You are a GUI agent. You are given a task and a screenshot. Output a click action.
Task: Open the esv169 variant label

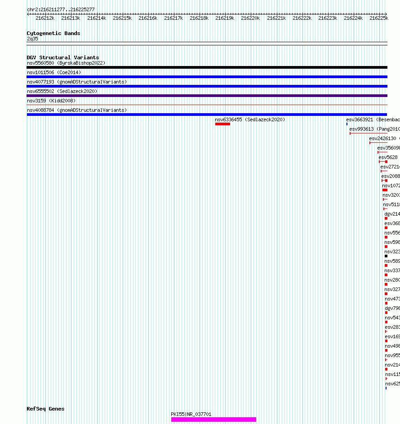tap(392, 337)
